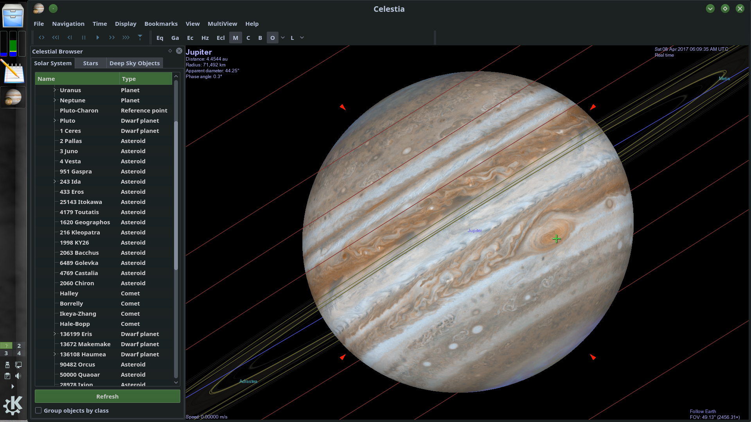Image resolution: width=751 pixels, height=422 pixels.
Task: Click the browser list vertical scrollbar handle
Action: [176, 195]
